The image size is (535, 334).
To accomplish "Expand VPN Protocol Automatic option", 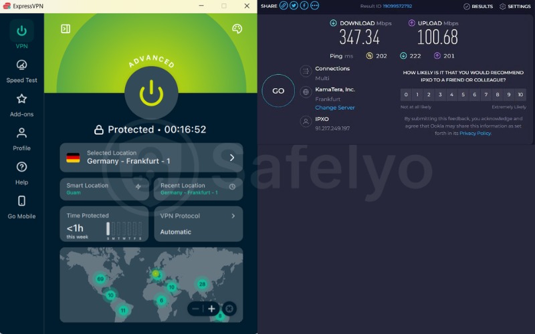I will click(x=198, y=224).
